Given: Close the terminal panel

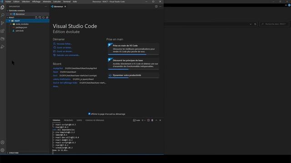Looking at the screenshot, I should coord(160,120).
